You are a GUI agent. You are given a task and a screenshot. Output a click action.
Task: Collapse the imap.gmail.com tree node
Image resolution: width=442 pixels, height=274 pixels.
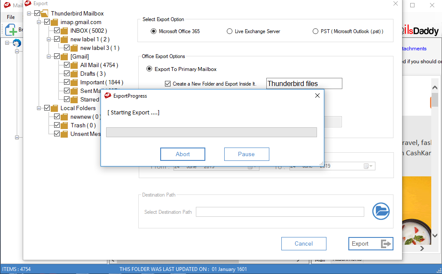(x=39, y=22)
